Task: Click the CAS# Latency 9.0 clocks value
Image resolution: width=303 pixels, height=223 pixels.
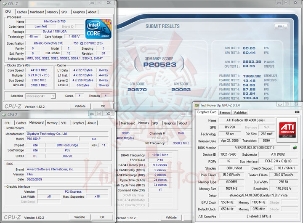Action: pos(160,165)
